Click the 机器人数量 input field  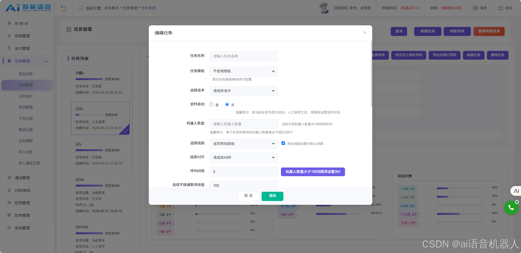point(243,124)
